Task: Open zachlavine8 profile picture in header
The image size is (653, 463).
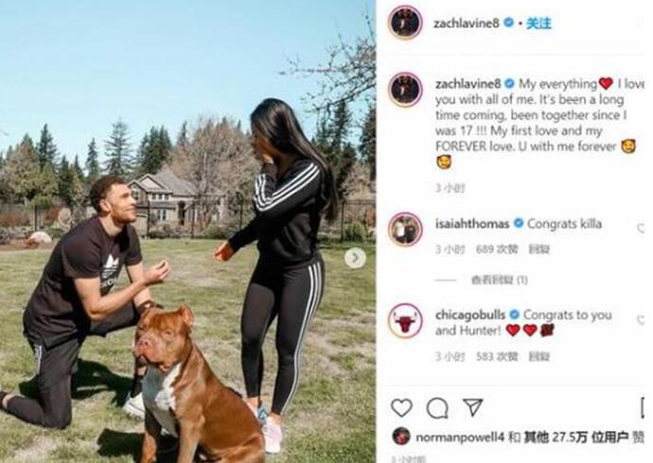Action: (405, 23)
